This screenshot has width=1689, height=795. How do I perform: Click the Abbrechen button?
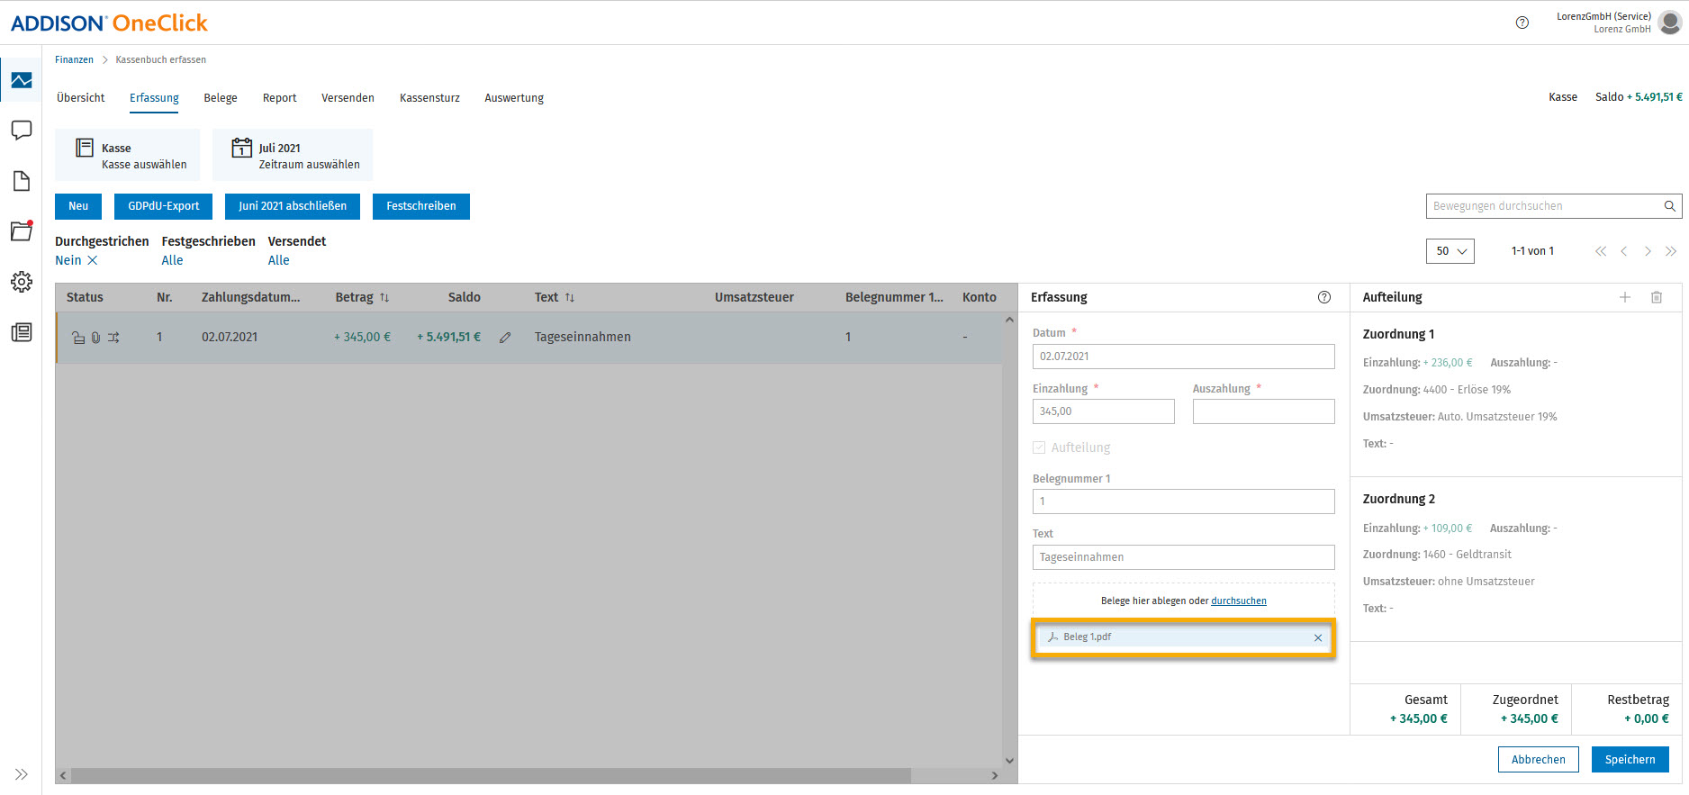tap(1539, 760)
